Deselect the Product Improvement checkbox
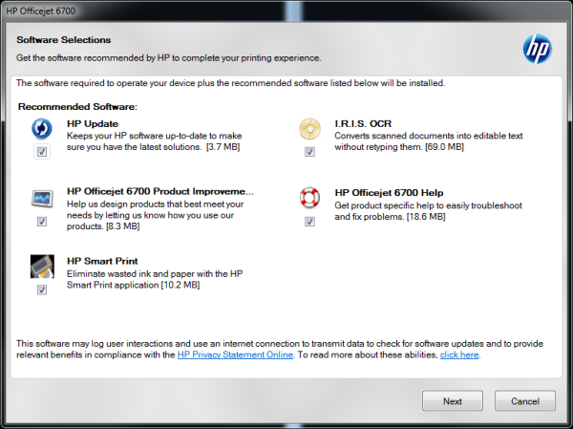This screenshot has width=573, height=429. [42, 221]
